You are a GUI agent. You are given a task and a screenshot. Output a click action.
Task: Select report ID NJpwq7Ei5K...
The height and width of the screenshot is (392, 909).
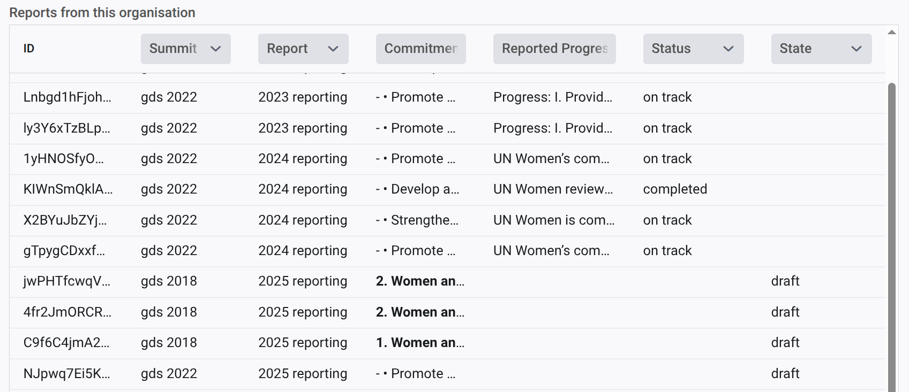[x=67, y=374]
